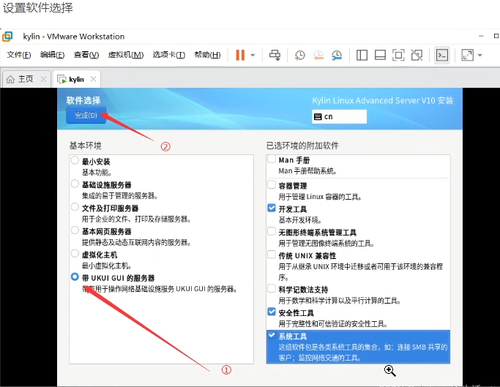This screenshot has height=387, width=500.
Task: Show or hide the library sidebar
Action: 362,55
